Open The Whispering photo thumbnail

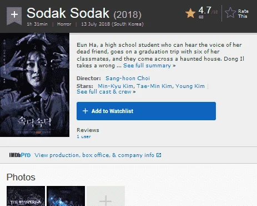[x=26, y=196]
